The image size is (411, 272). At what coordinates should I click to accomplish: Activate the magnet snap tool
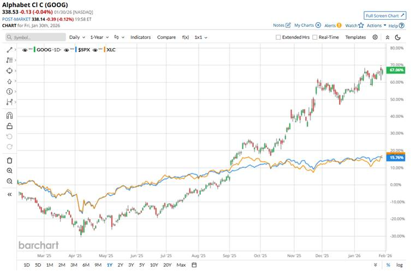[9, 116]
